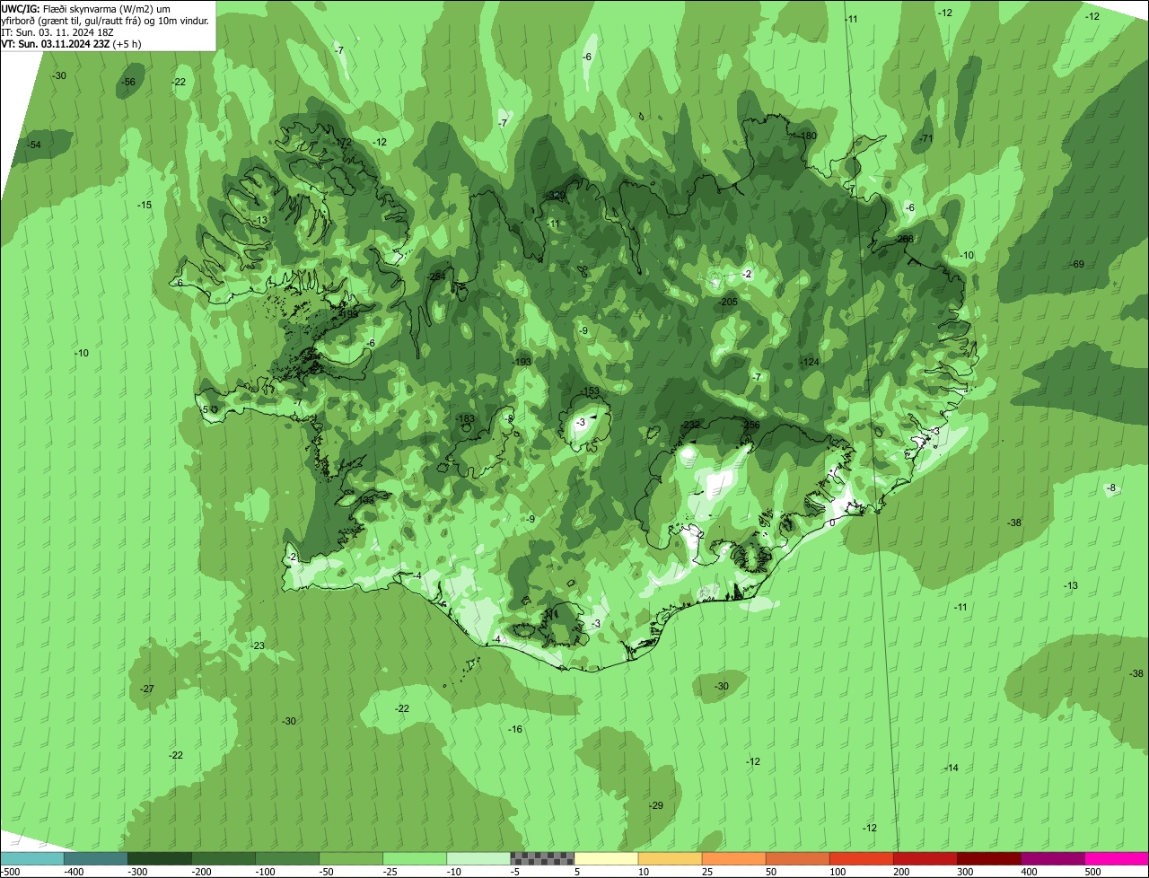Click the -153 value above Hofsjökull

[x=590, y=391]
